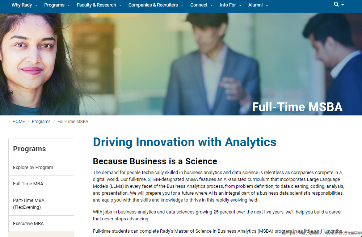
Task: Open the Connect menu
Action: point(202,5)
